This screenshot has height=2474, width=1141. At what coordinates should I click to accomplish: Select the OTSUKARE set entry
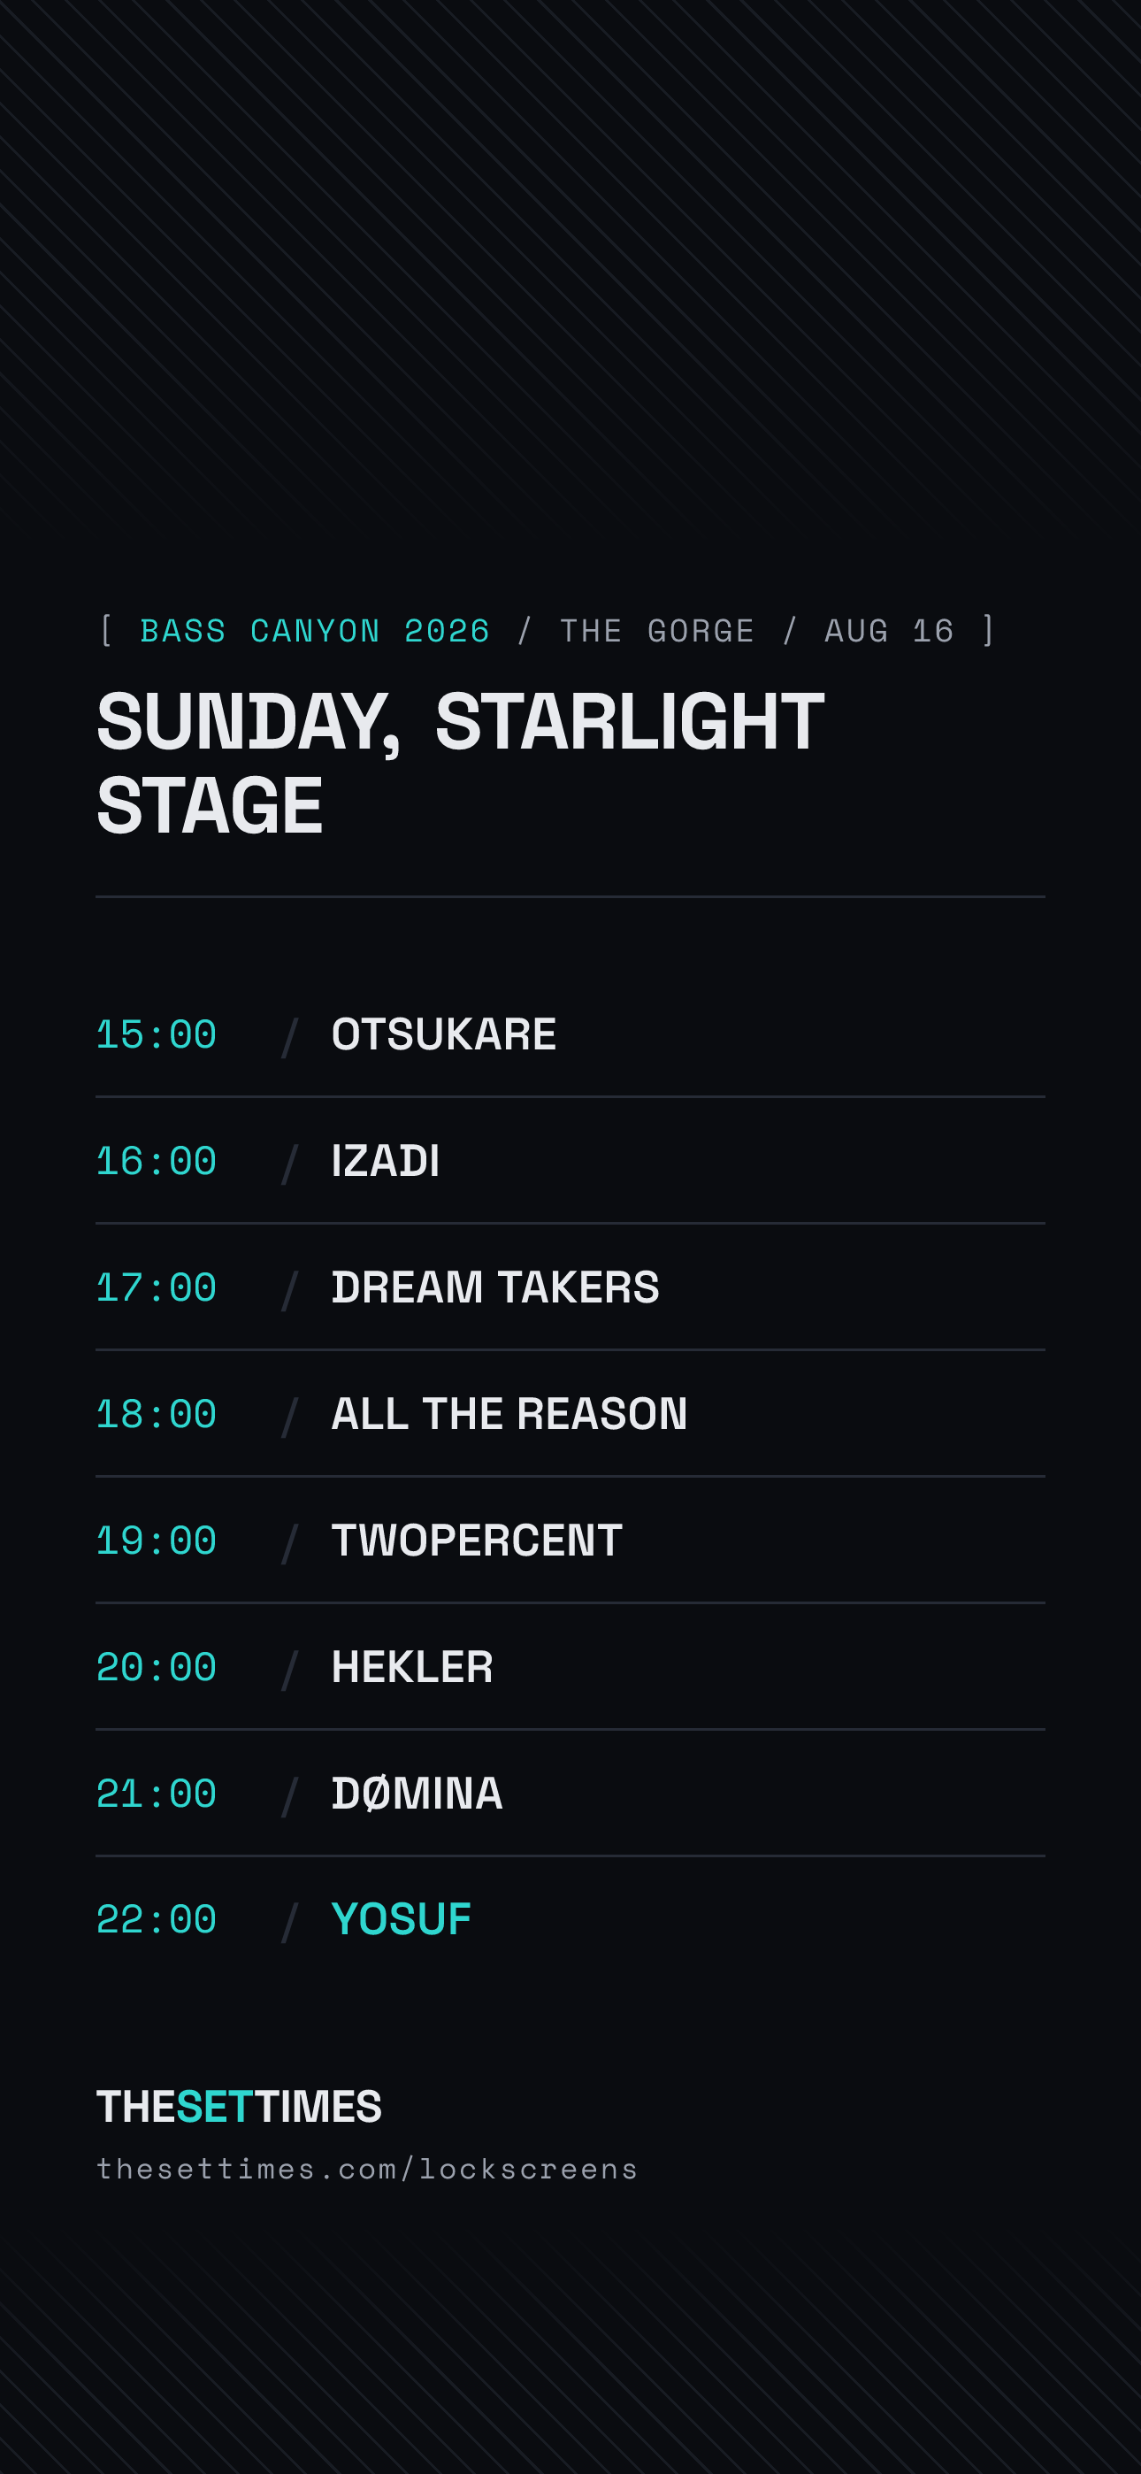[x=570, y=1034]
